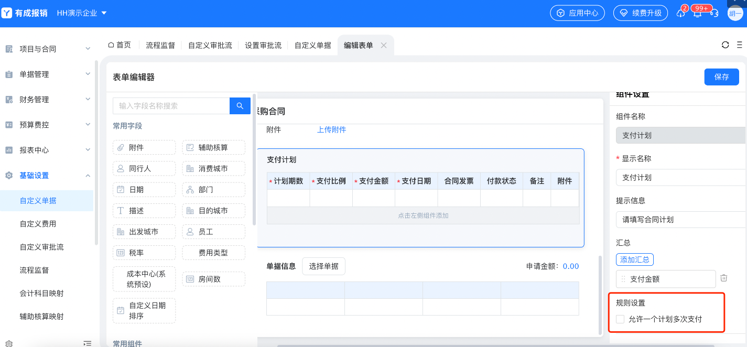Delete the 支付金额 summary with trash icon
The image size is (747, 347).
coord(723,278)
